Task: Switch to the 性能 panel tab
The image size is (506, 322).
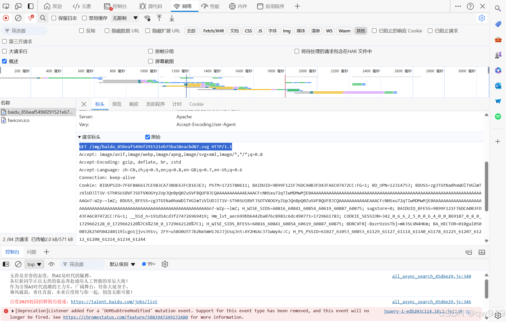Action: [x=210, y=6]
